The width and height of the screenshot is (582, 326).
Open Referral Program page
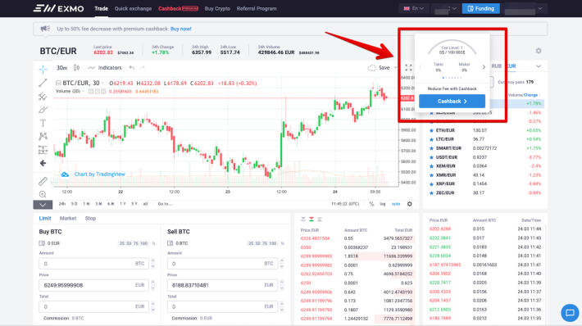point(257,8)
